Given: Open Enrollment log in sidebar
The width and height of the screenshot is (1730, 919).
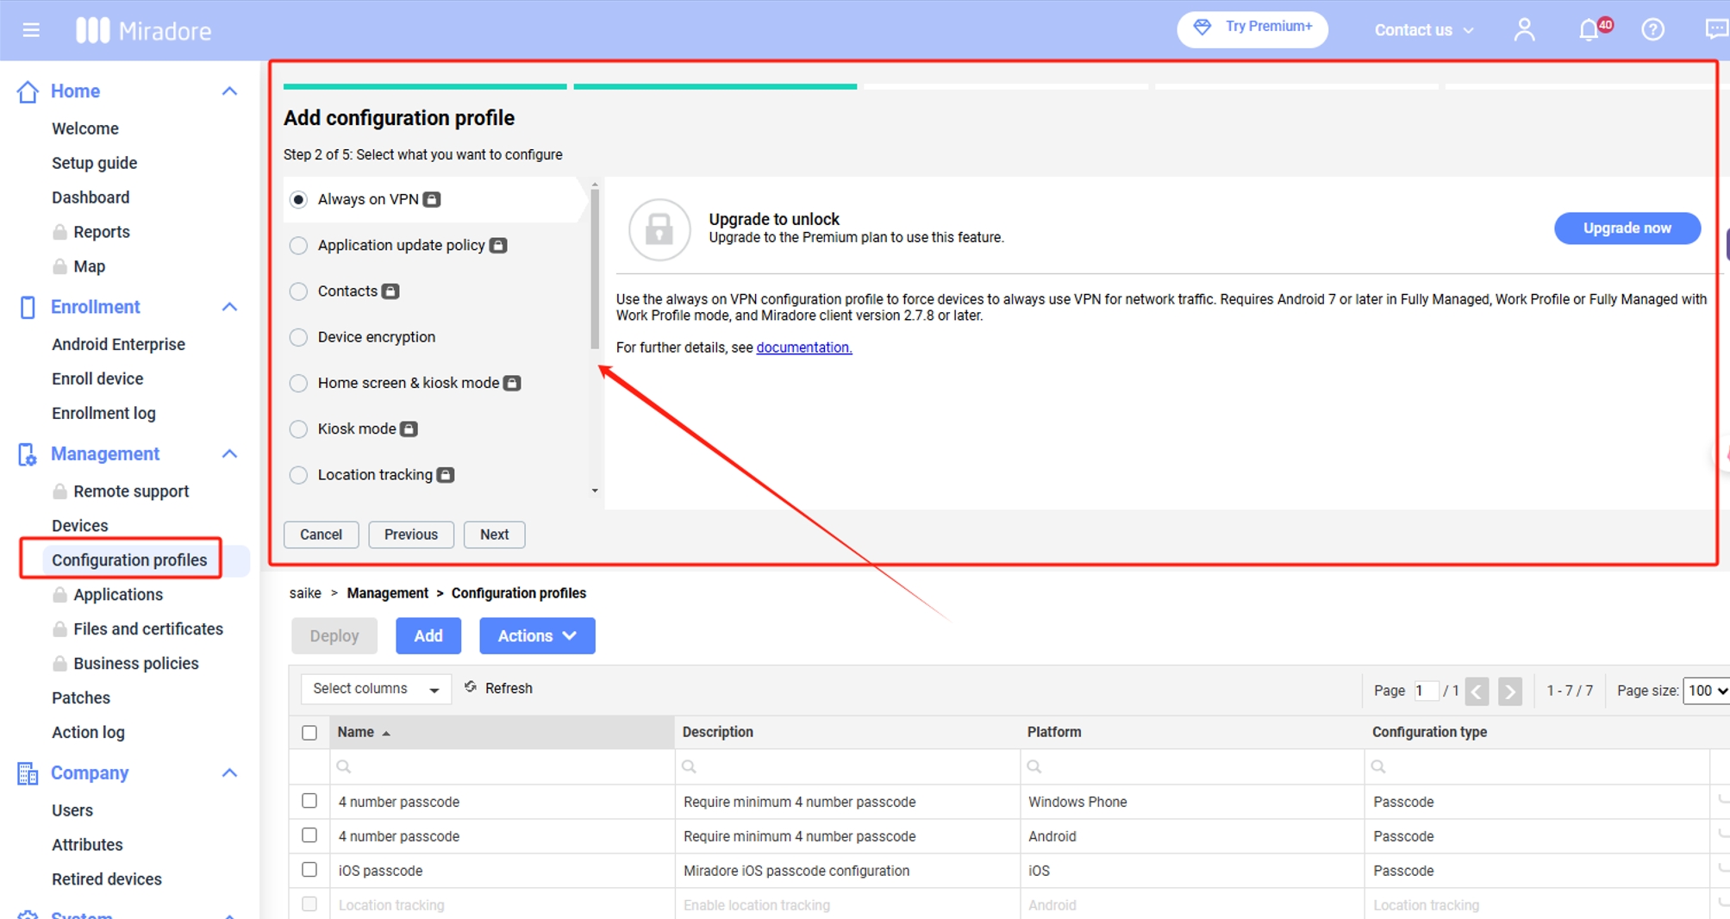Looking at the screenshot, I should [103, 413].
